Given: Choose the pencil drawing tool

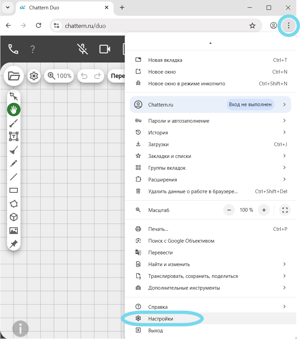Looking at the screenshot, I should point(14,164).
